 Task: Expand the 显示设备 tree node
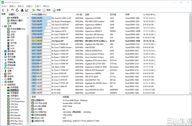3,57
